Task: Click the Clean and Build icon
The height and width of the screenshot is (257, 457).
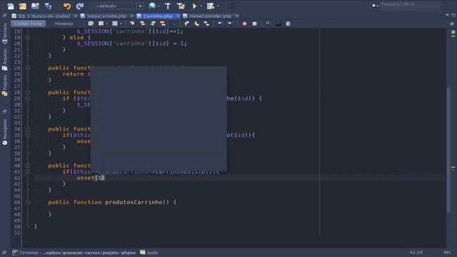Action: (x=181, y=6)
